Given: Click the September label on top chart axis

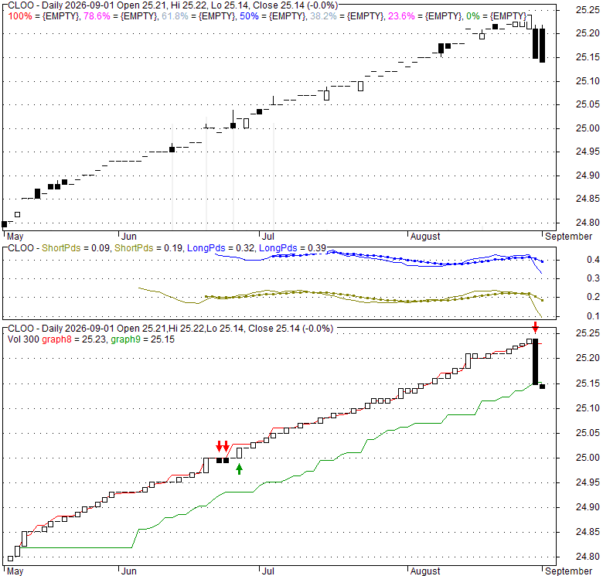Looking at the screenshot, I should coord(568,236).
